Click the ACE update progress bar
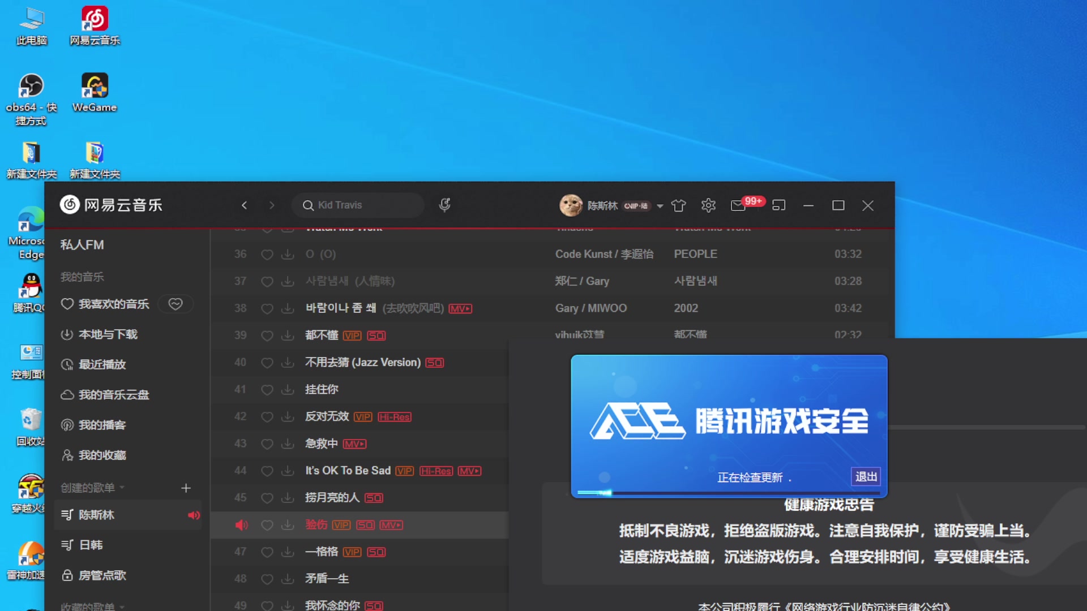The width and height of the screenshot is (1087, 611). (729, 493)
